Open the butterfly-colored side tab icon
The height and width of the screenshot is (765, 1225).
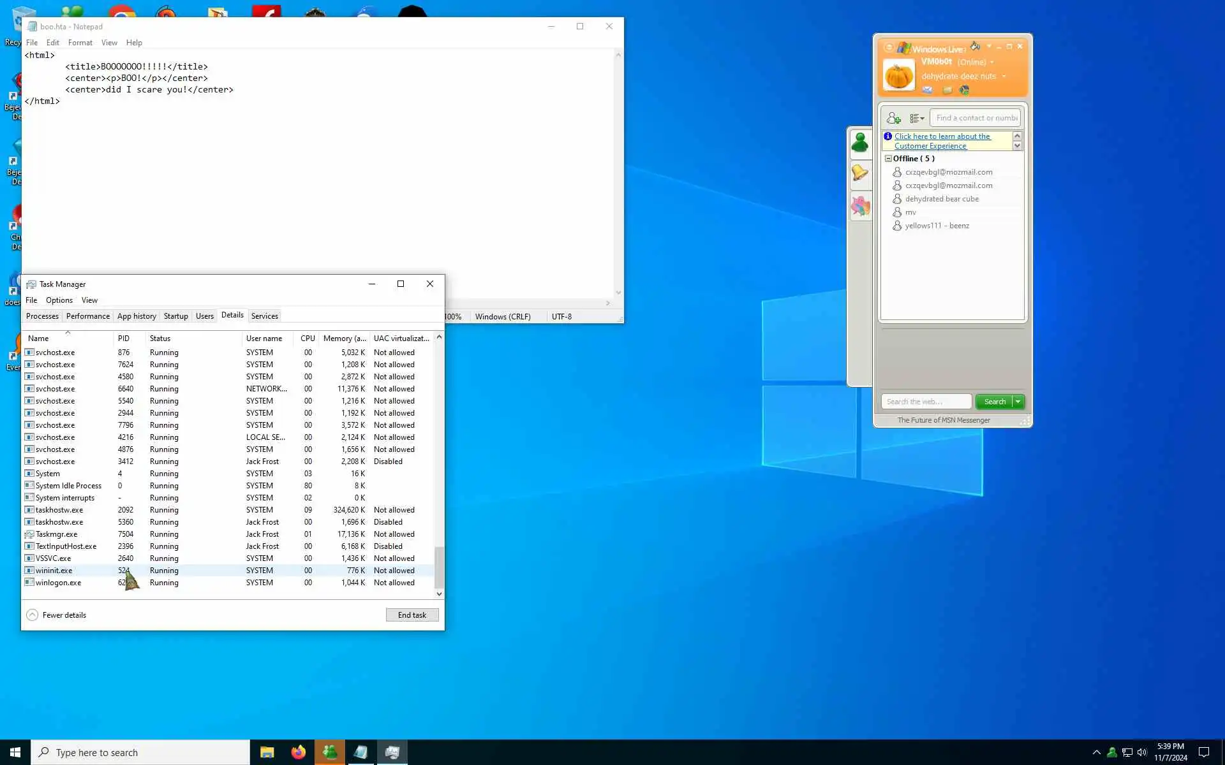pos(860,206)
